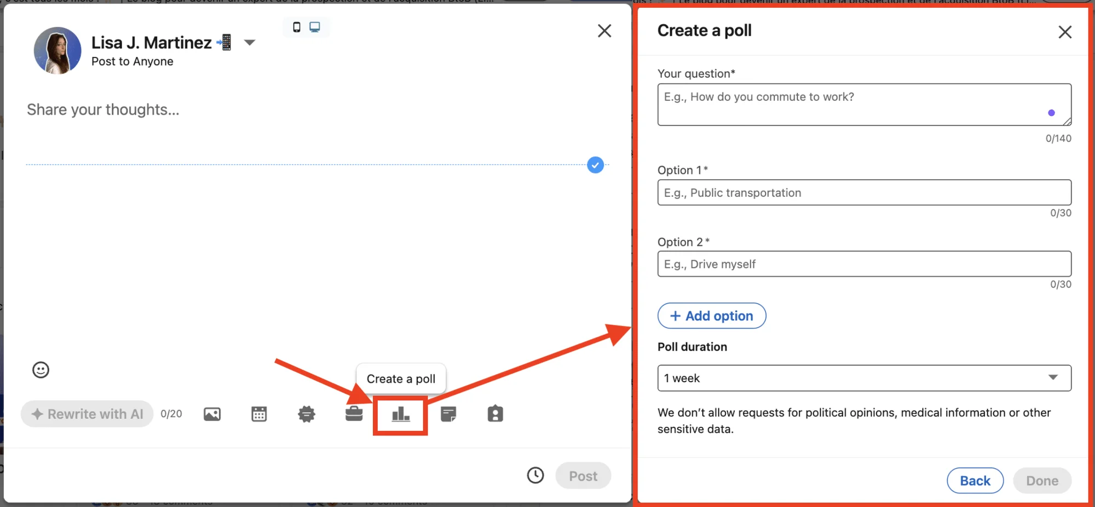Image resolution: width=1095 pixels, height=507 pixels.
Task: Add a photo with the image icon
Action: 212,414
